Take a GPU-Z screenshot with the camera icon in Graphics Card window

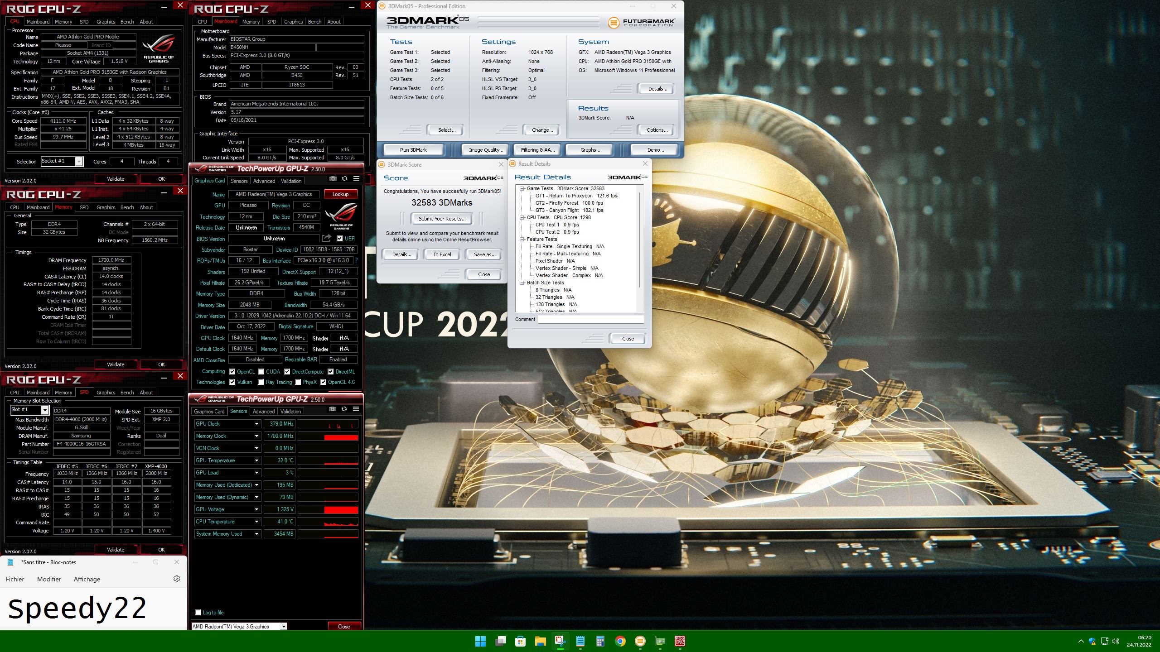(333, 179)
